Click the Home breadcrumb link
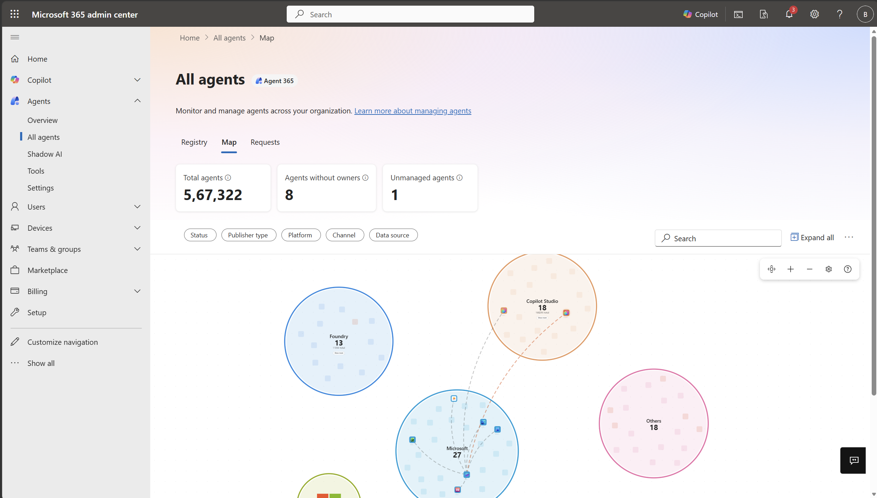Viewport: 877px width, 498px height. tap(190, 38)
